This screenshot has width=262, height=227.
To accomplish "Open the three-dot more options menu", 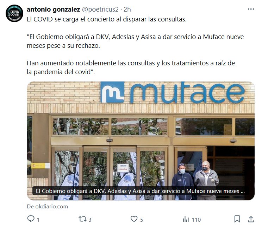I will point(251,9).
